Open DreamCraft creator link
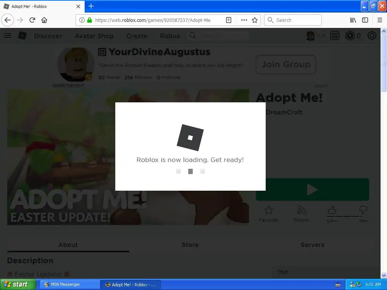 tap(284, 112)
